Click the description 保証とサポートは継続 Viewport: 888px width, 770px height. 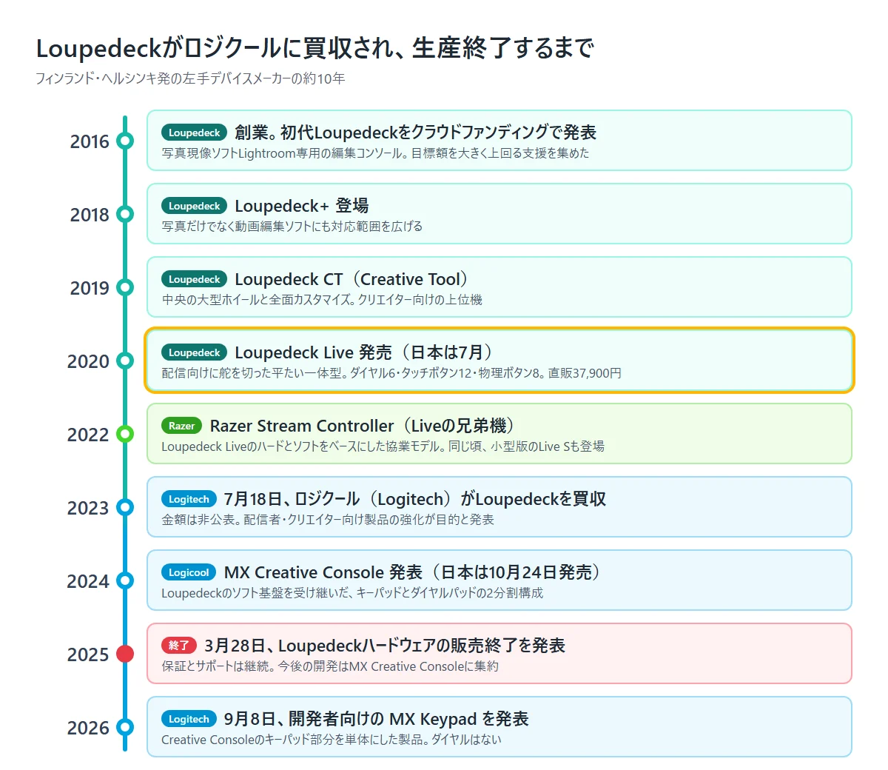330,666
